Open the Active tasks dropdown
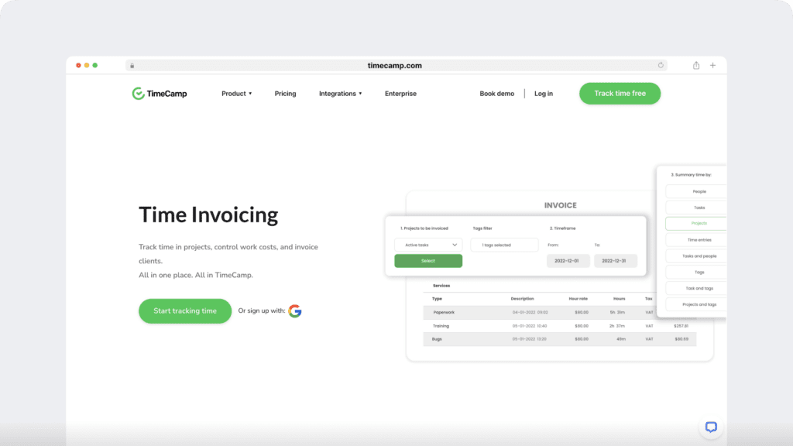This screenshot has height=446, width=793. pyautogui.click(x=428, y=244)
